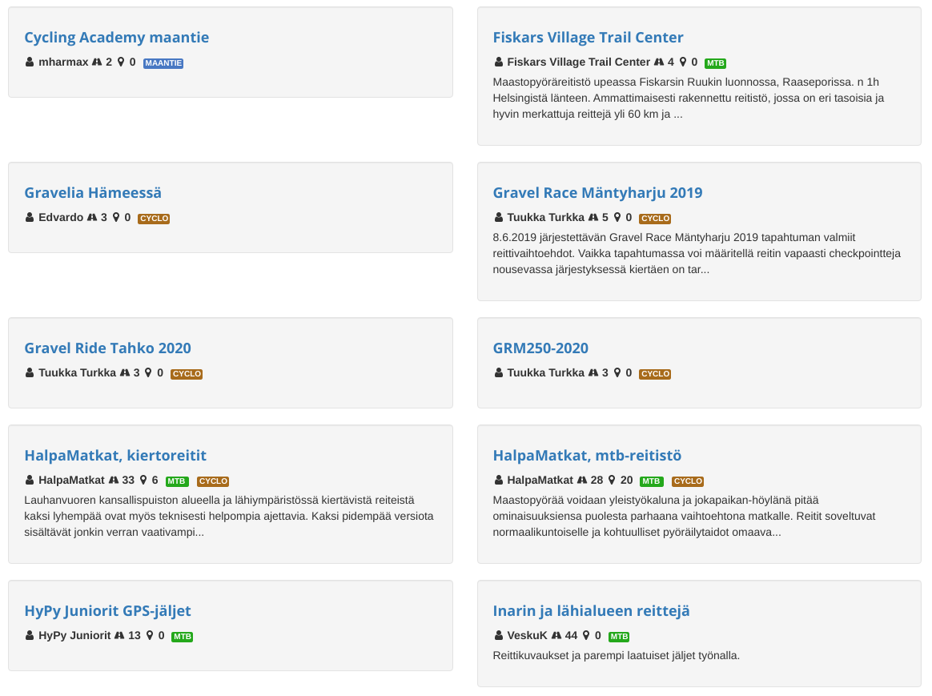
Task: Open the GRM250-2020 collection link
Action: tap(540, 348)
